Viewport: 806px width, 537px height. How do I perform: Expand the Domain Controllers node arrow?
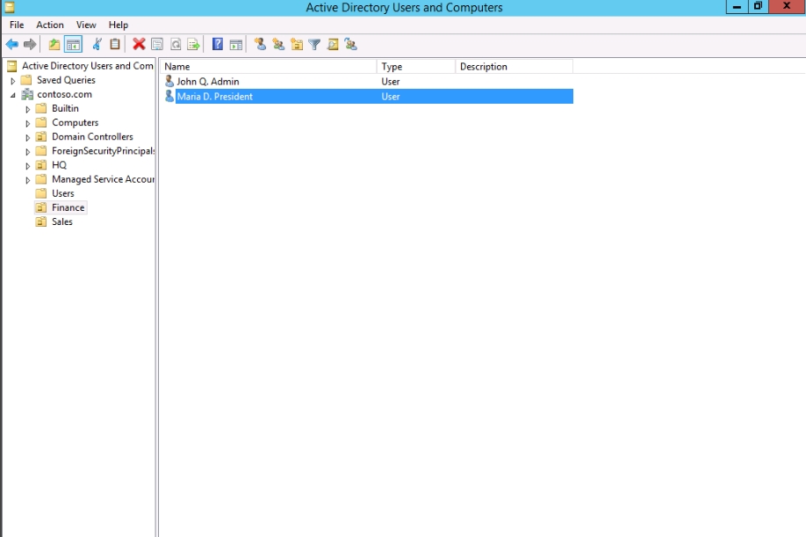[28, 138]
